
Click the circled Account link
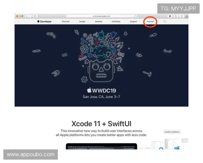pyautogui.click(x=150, y=21)
